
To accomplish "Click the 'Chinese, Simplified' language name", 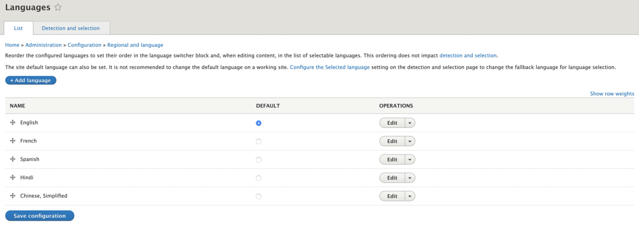I will (44, 196).
